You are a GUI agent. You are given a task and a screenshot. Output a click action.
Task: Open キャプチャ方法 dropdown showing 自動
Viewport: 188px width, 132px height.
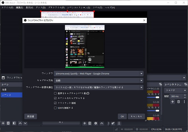(x=99, y=81)
